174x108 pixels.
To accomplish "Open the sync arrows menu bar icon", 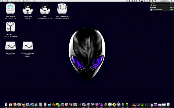I will pyautogui.click(x=150, y=1).
